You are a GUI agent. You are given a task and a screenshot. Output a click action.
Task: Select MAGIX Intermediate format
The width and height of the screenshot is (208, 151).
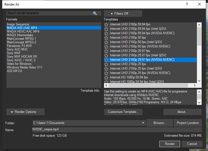tap(54, 35)
